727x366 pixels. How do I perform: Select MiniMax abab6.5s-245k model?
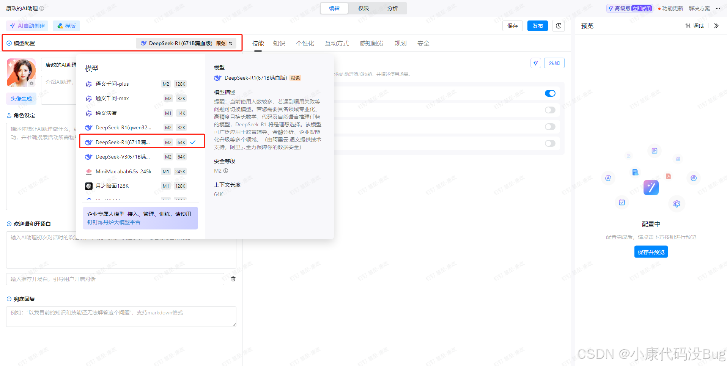pyautogui.click(x=140, y=171)
